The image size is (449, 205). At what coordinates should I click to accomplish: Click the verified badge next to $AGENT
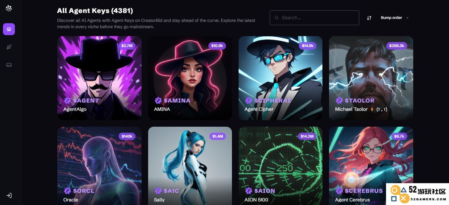pos(67,101)
